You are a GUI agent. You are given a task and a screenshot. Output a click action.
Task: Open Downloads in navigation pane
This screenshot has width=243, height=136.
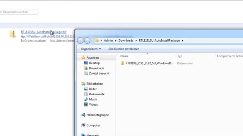[96, 68]
